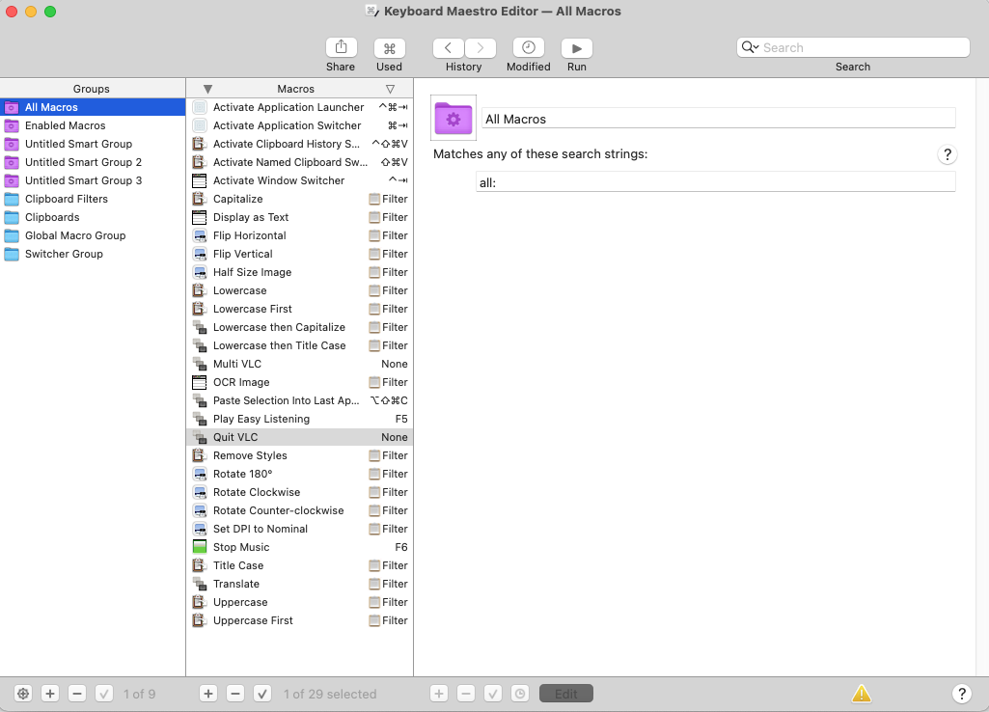The width and height of the screenshot is (989, 712).
Task: Select Set DPI to Nominal macro
Action: (300, 528)
